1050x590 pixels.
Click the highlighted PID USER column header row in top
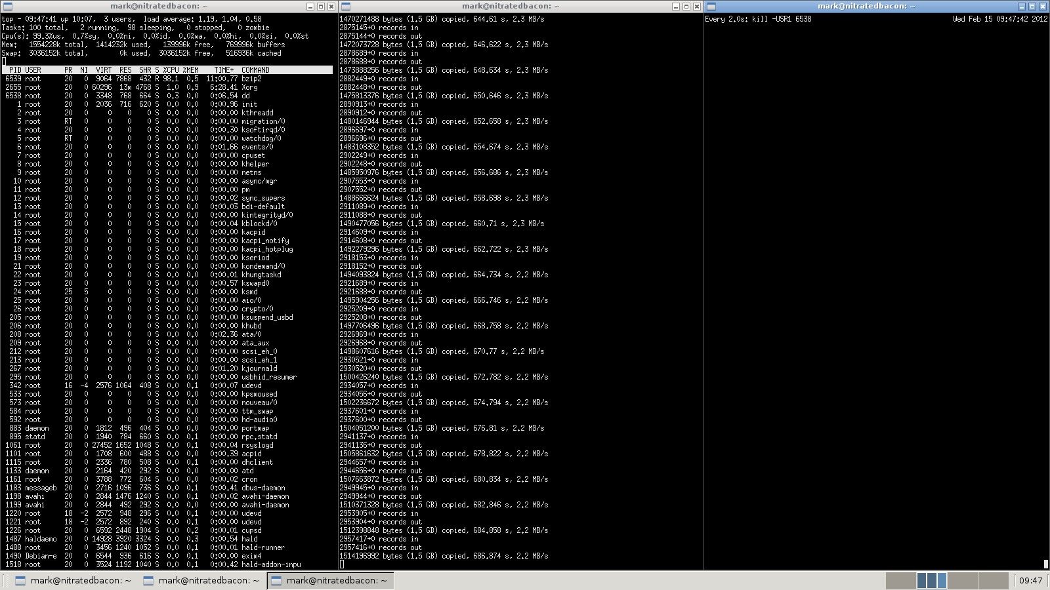167,69
